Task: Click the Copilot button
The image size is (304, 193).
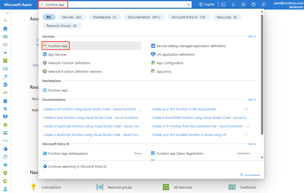Action: [207, 5]
